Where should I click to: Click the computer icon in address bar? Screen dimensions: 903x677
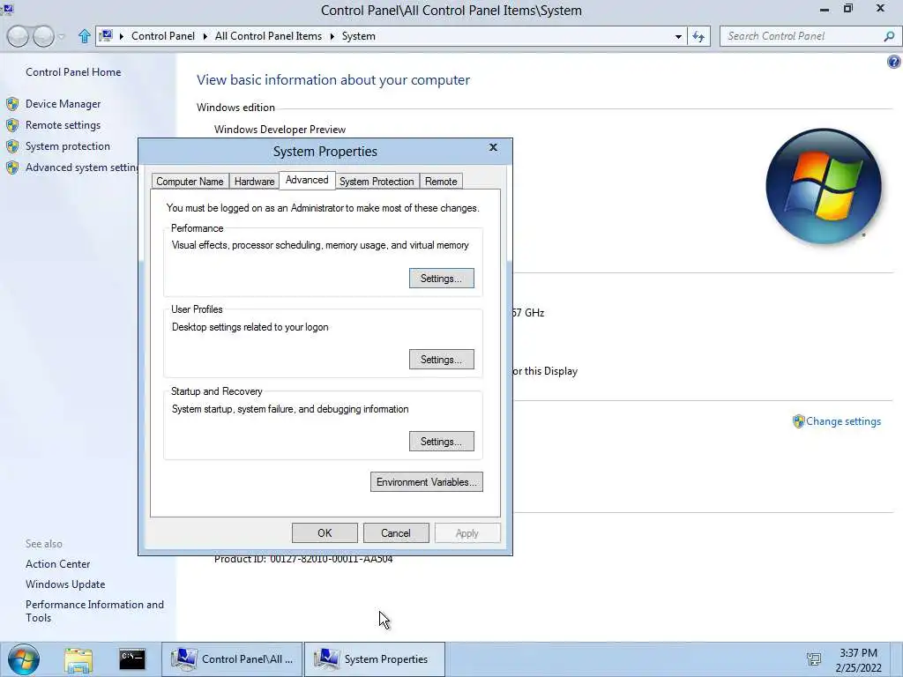[x=106, y=35]
